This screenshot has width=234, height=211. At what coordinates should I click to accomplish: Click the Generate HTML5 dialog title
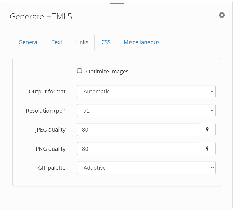pos(41,17)
